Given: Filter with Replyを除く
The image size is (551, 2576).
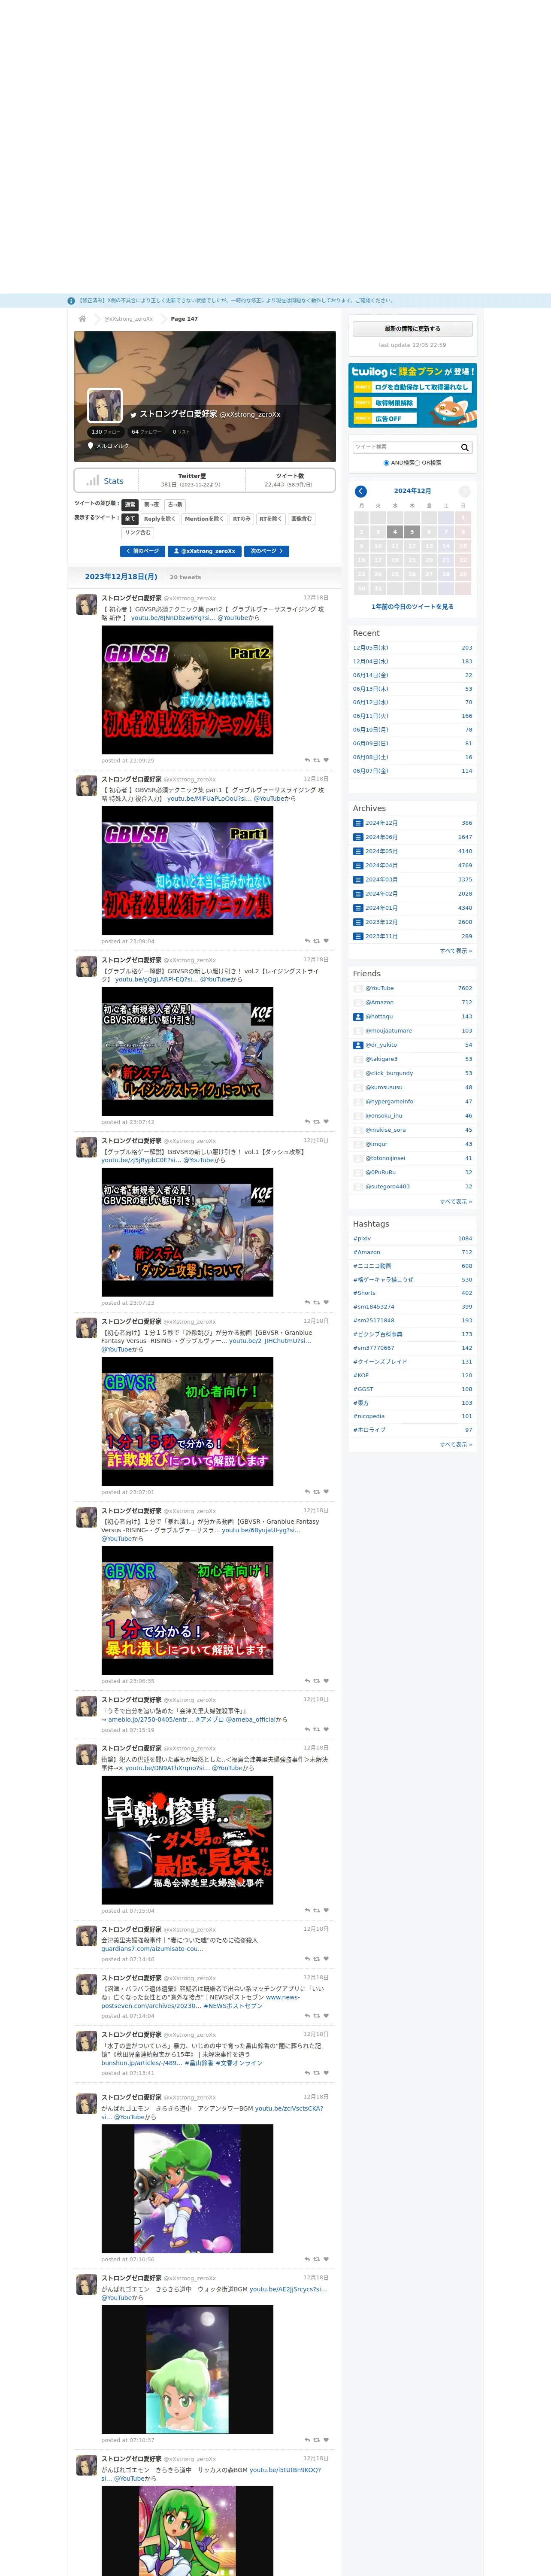Looking at the screenshot, I should pyautogui.click(x=159, y=519).
